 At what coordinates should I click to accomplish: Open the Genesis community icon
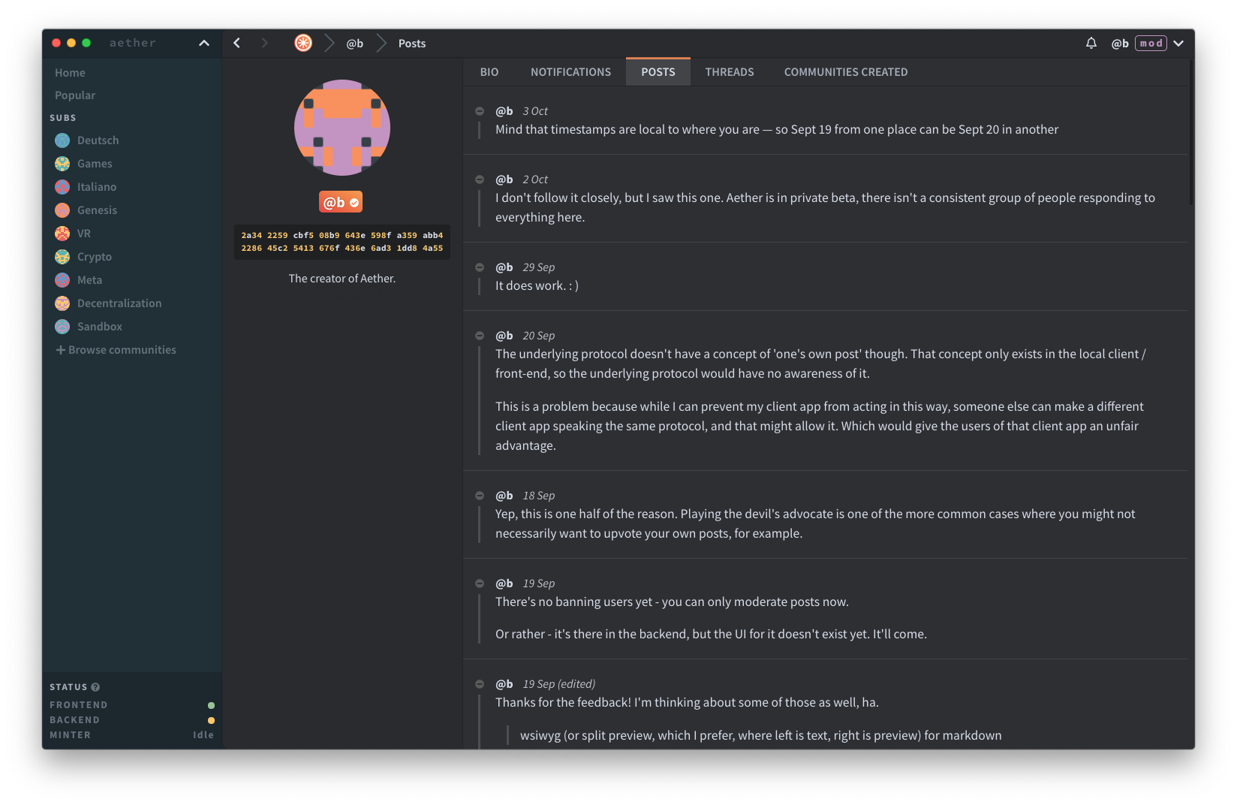(x=62, y=210)
